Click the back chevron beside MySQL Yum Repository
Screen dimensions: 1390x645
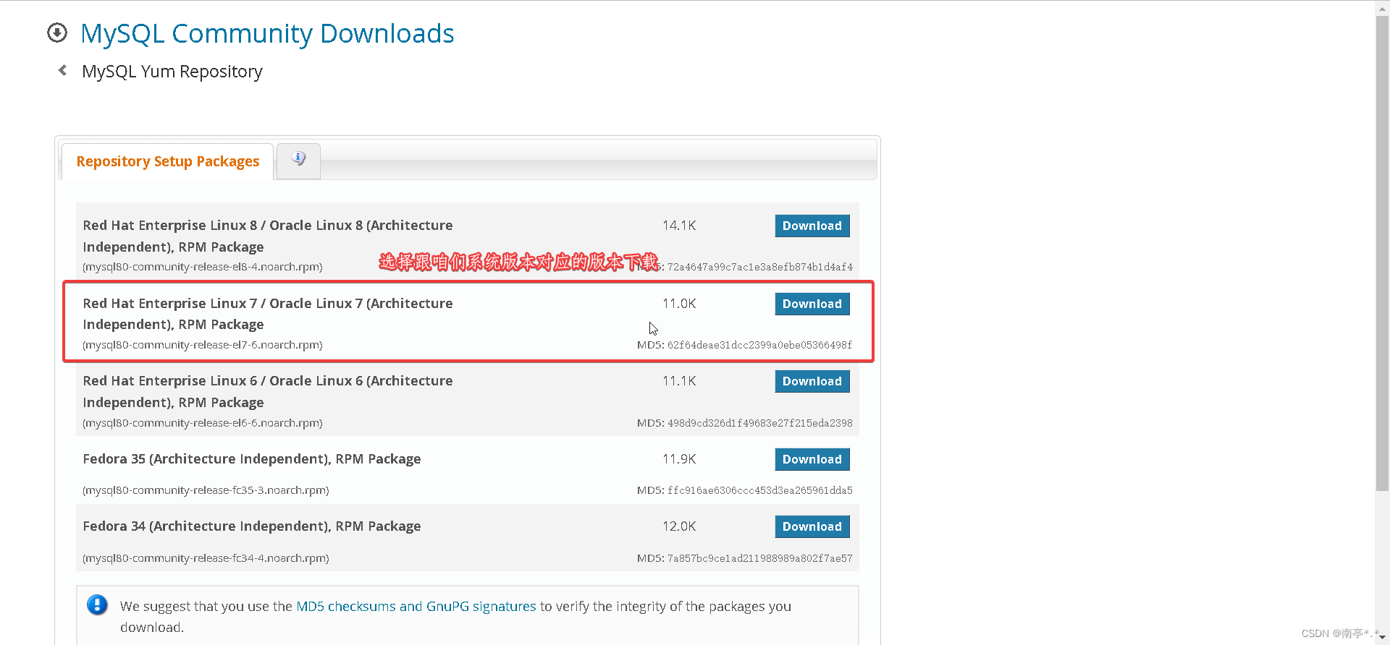(62, 70)
